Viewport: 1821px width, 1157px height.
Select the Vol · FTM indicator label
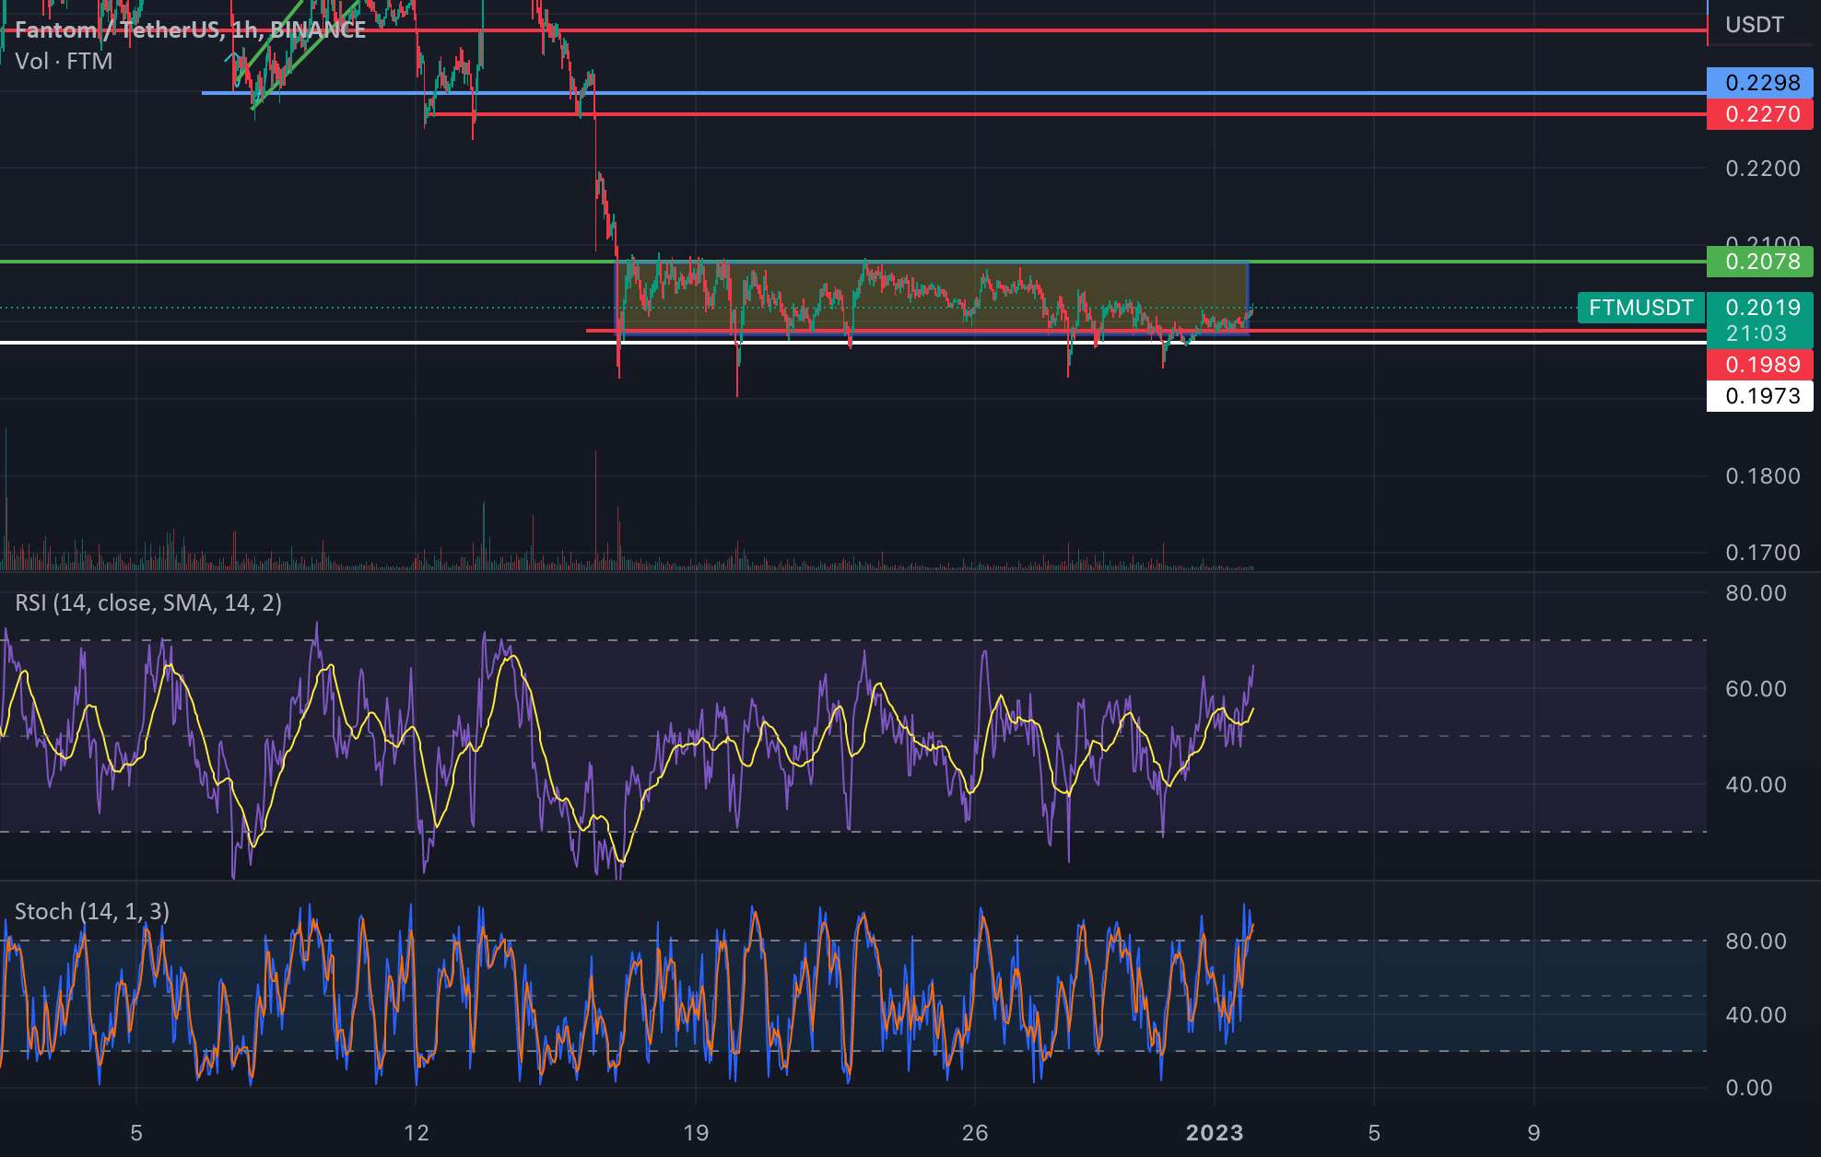point(64,61)
